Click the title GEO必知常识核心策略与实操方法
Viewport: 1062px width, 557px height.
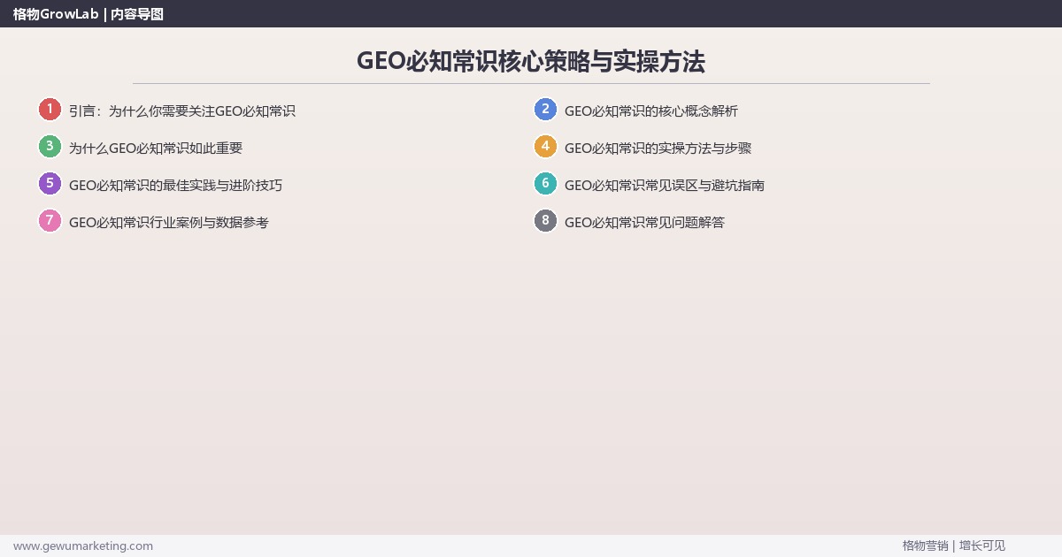pyautogui.click(x=531, y=61)
